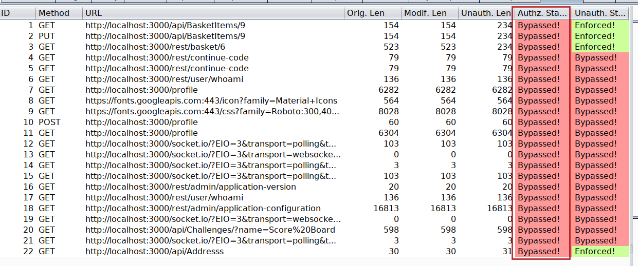Click unauth length 31 in row 22
The height and width of the screenshot is (266, 638).
[507, 251]
